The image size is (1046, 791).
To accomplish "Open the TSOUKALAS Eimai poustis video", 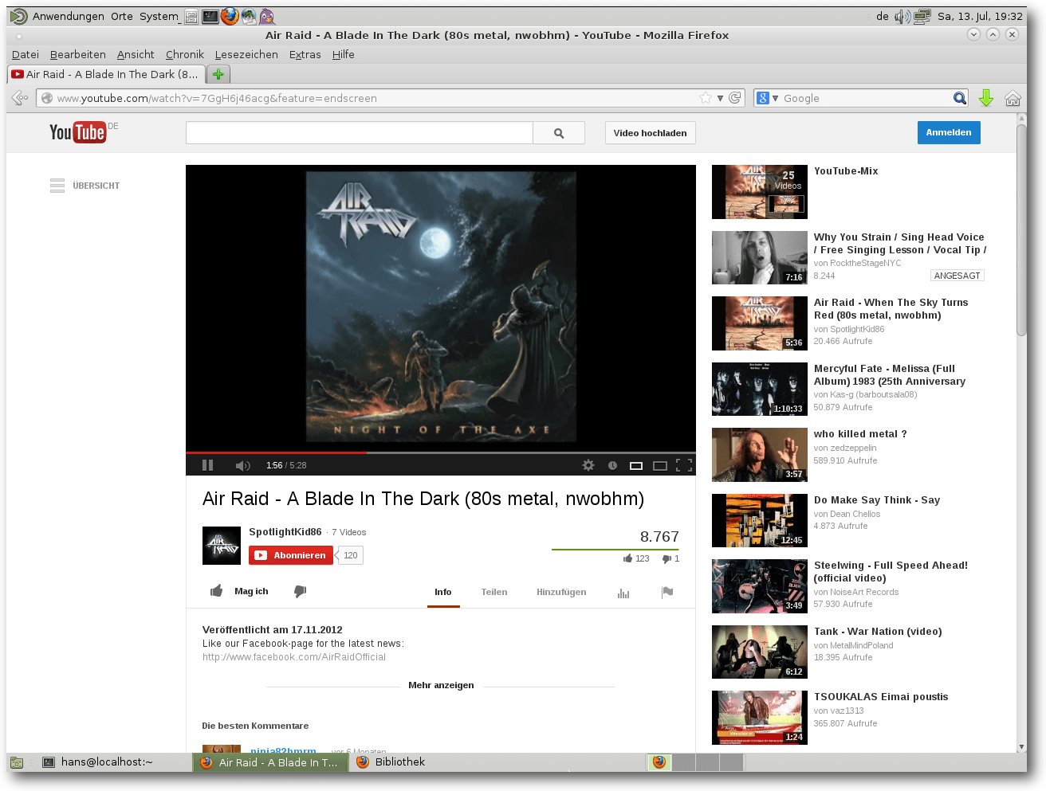I will point(881,696).
